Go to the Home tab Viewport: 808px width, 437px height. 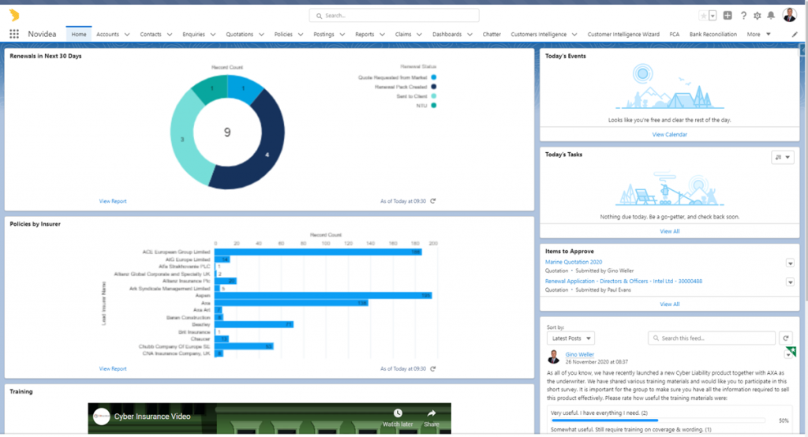coord(79,34)
